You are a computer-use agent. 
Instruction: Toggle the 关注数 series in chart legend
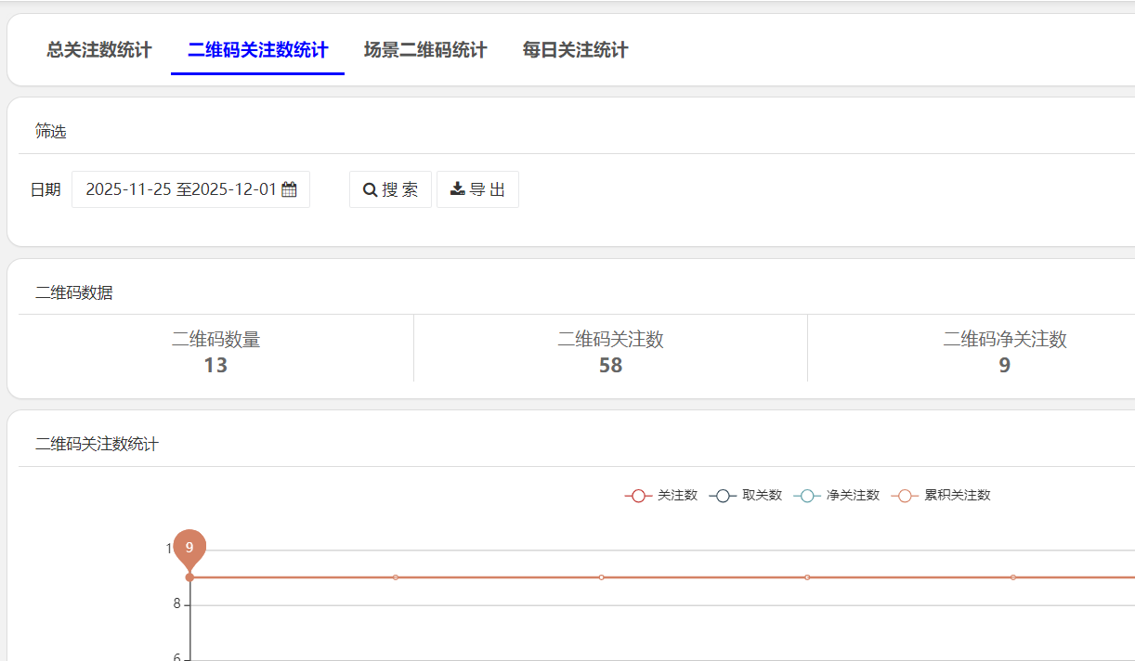click(x=661, y=495)
